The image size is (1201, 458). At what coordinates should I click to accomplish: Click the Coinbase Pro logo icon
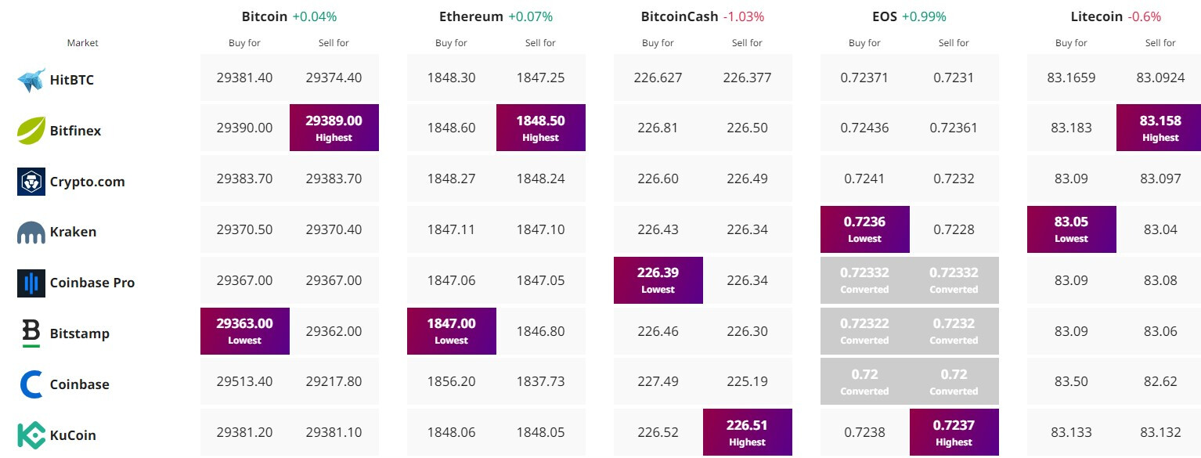31,283
